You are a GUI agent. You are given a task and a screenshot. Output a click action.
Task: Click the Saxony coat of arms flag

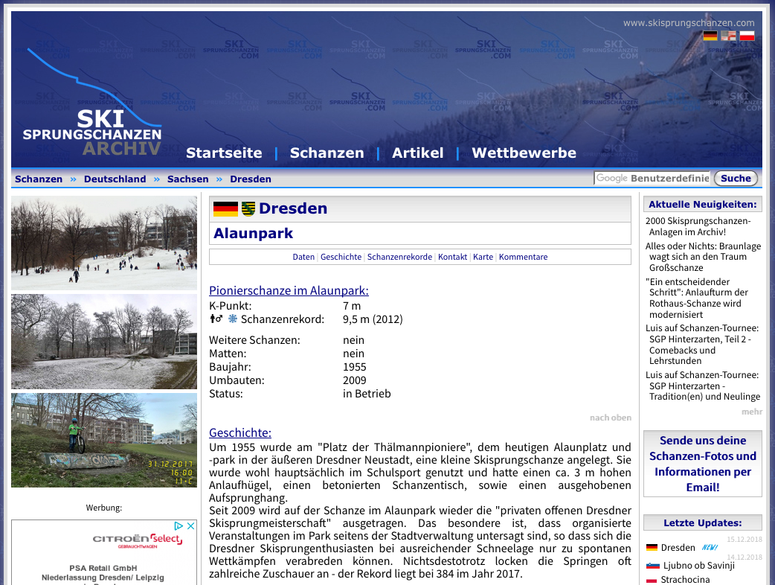(248, 209)
